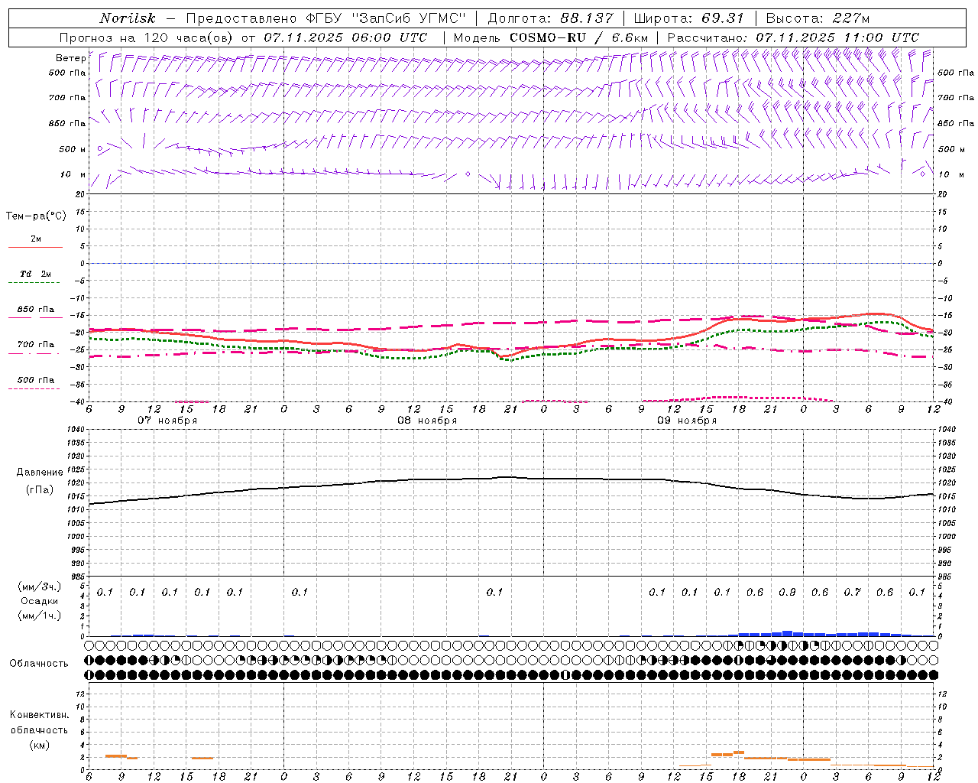Click the "10 м" wind level label on the left side
978x783 pixels.
(73, 174)
